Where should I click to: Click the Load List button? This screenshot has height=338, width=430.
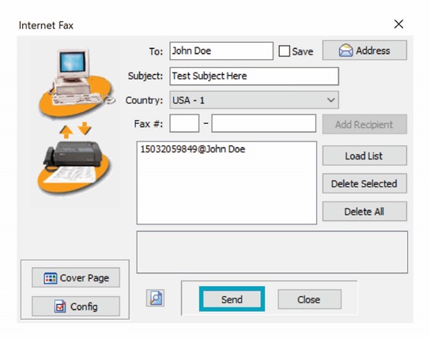point(364,156)
